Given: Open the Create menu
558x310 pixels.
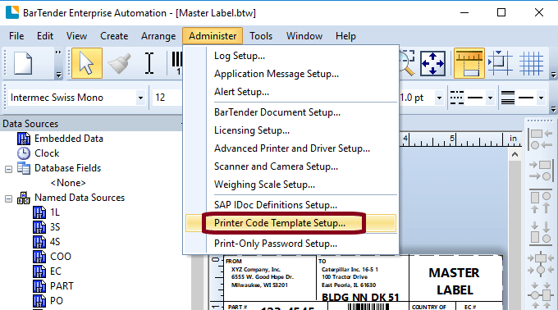Looking at the screenshot, I should [x=114, y=36].
